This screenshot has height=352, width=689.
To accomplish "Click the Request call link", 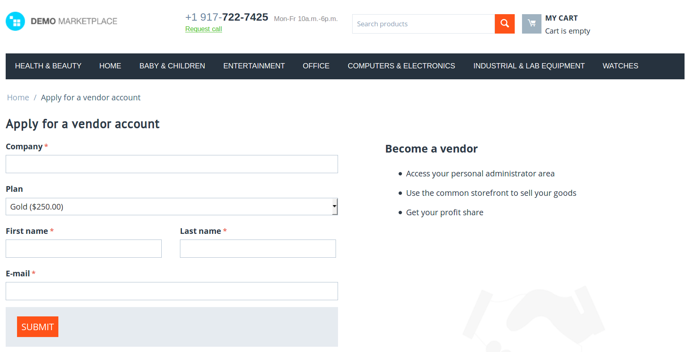I will pos(203,29).
